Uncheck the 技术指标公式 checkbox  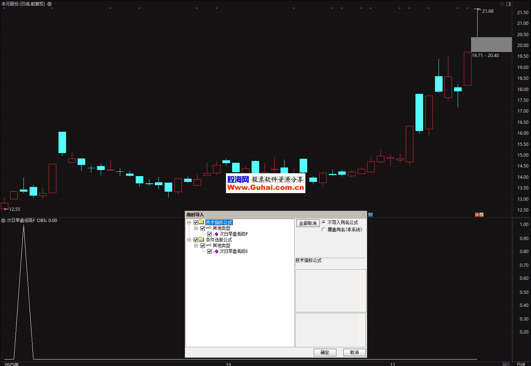click(196, 223)
